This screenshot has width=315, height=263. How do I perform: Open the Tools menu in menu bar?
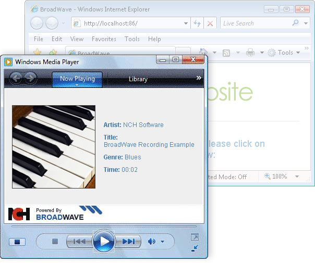pos(132,39)
